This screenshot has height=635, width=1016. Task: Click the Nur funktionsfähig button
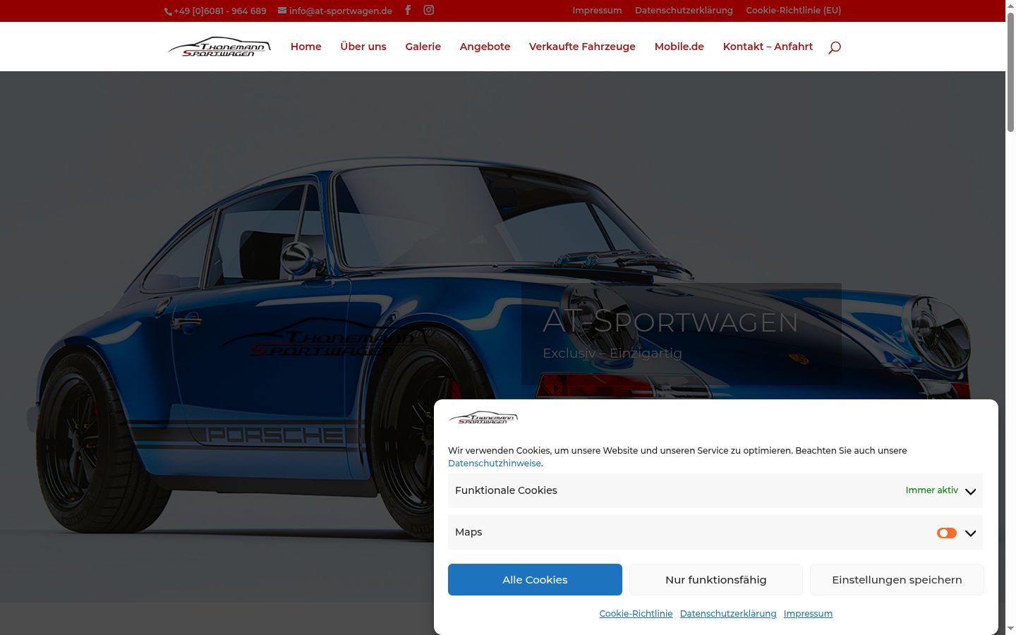[x=716, y=579]
